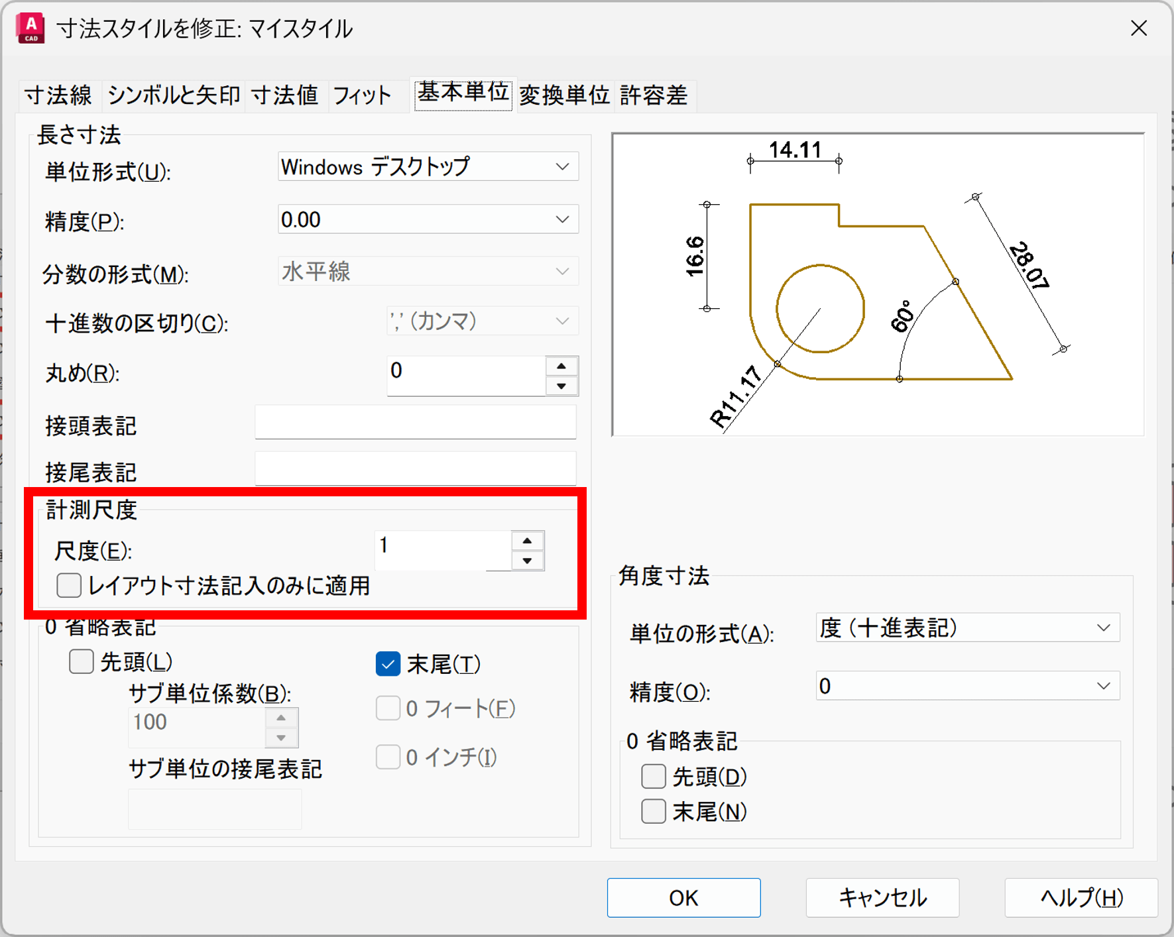
Task: Open the 許容差 tab
Action: [x=653, y=95]
